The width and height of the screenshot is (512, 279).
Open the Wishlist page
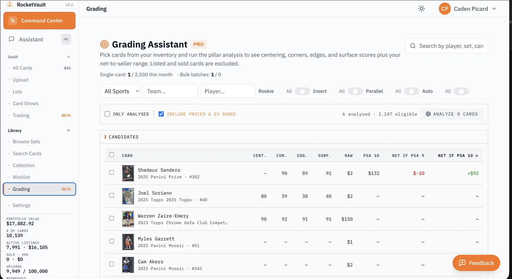(39, 177)
